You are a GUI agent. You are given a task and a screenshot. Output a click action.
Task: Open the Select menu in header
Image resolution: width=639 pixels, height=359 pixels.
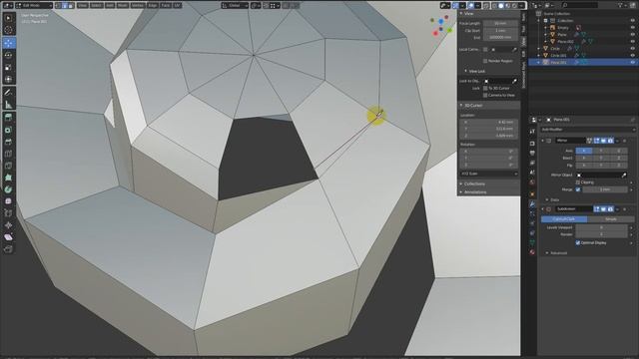pyautogui.click(x=96, y=5)
